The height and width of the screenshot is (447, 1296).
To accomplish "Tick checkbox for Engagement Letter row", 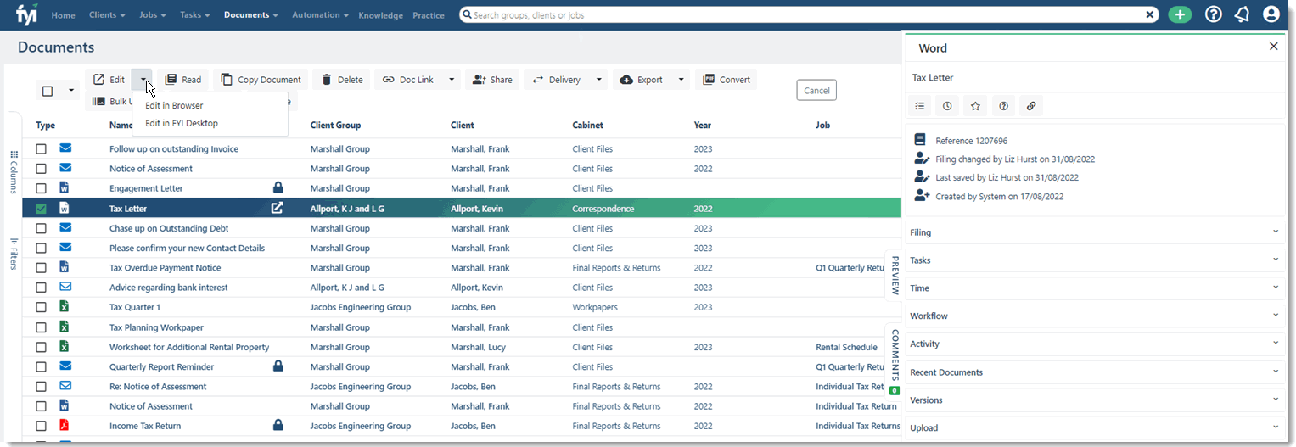I will point(41,188).
